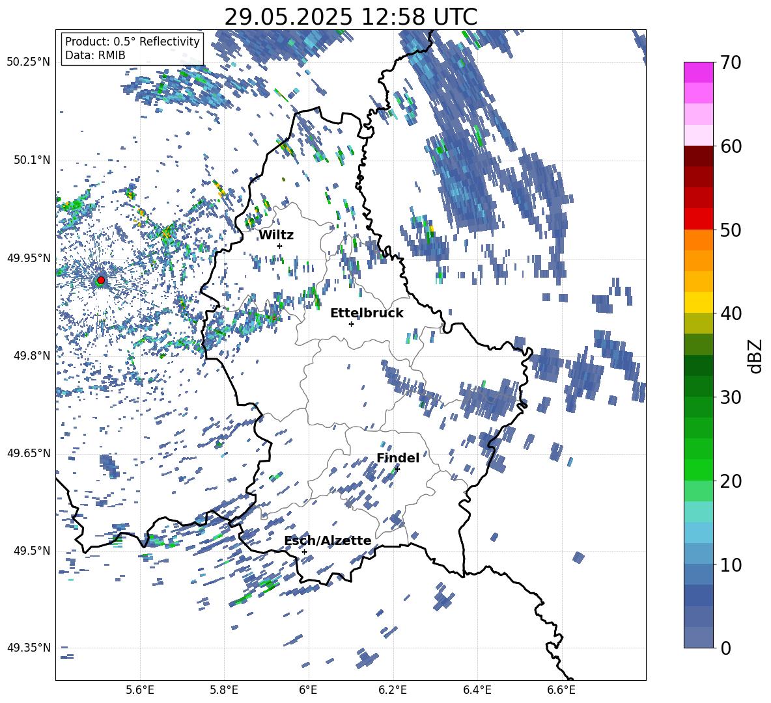Pick the dark maroon colorbar segment below 60

(x=699, y=156)
